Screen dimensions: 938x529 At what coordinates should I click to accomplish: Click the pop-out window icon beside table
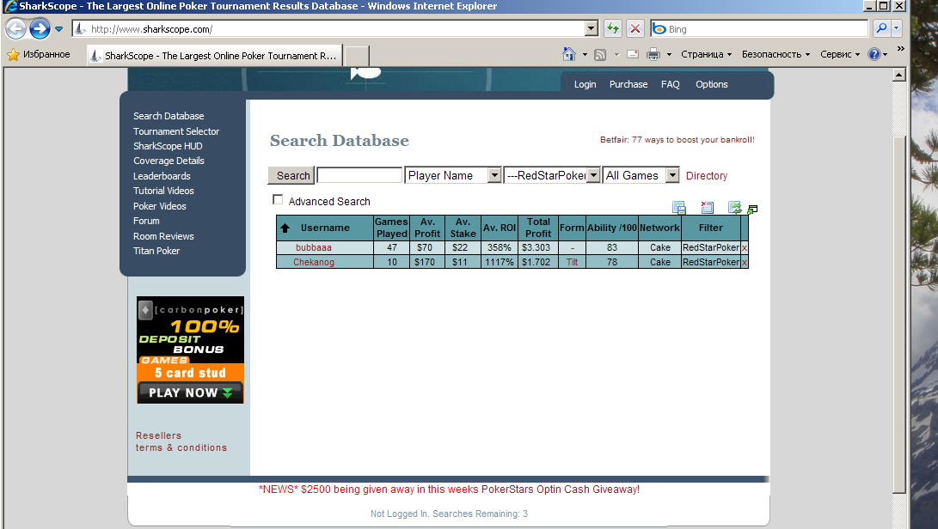click(752, 210)
